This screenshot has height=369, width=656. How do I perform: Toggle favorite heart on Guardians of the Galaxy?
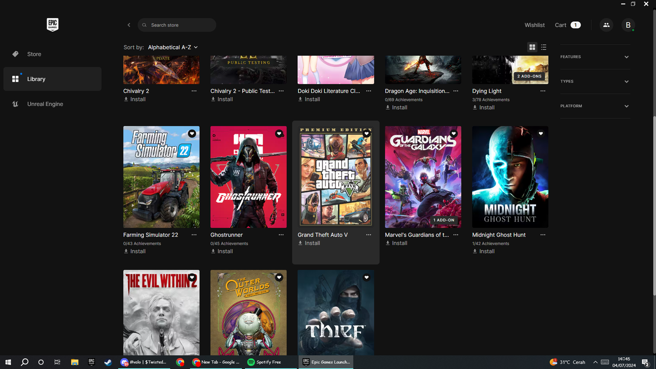tap(454, 134)
